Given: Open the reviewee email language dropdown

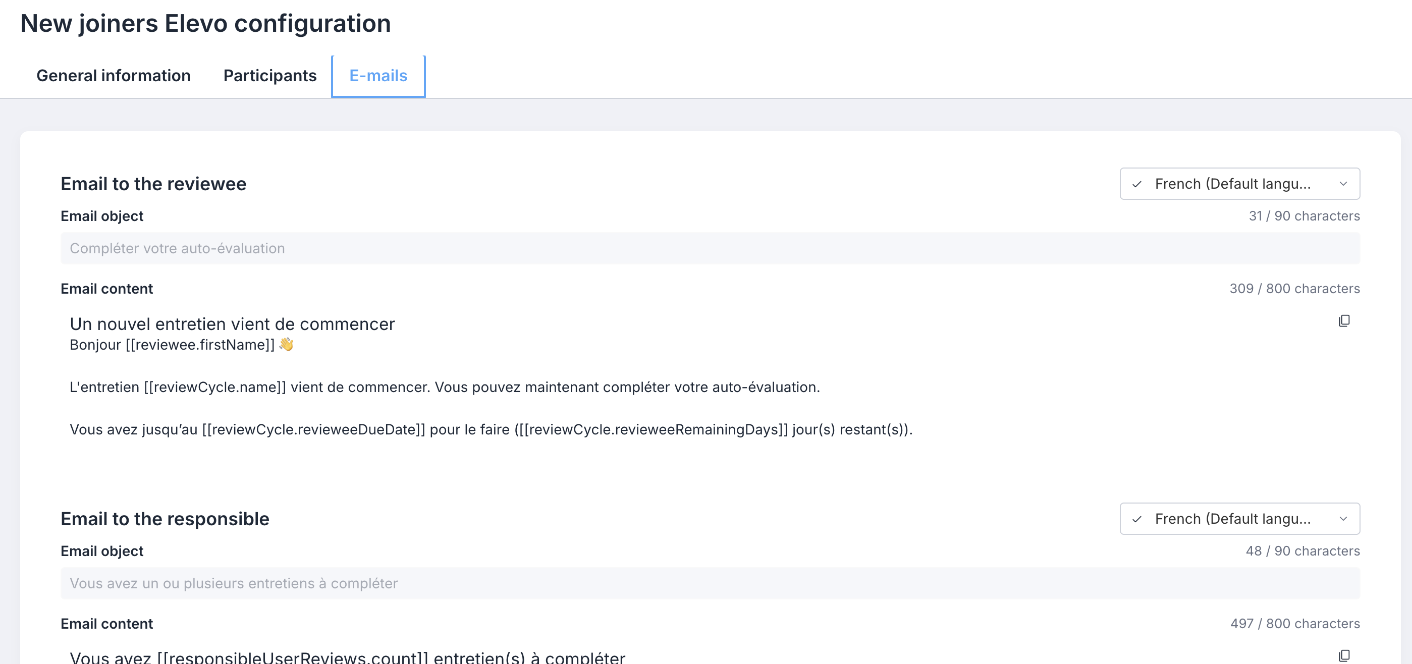Looking at the screenshot, I should (x=1239, y=184).
